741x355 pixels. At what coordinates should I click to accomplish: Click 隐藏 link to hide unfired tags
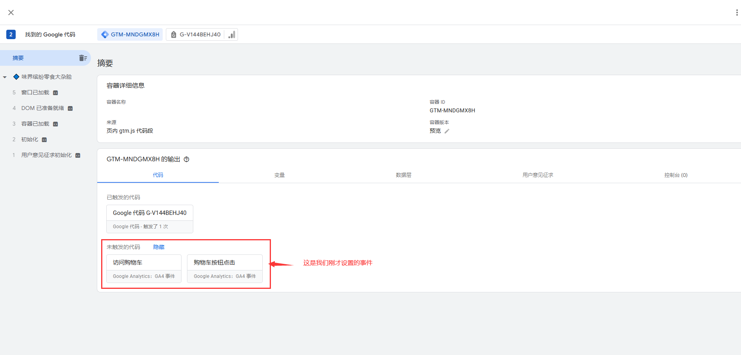159,247
